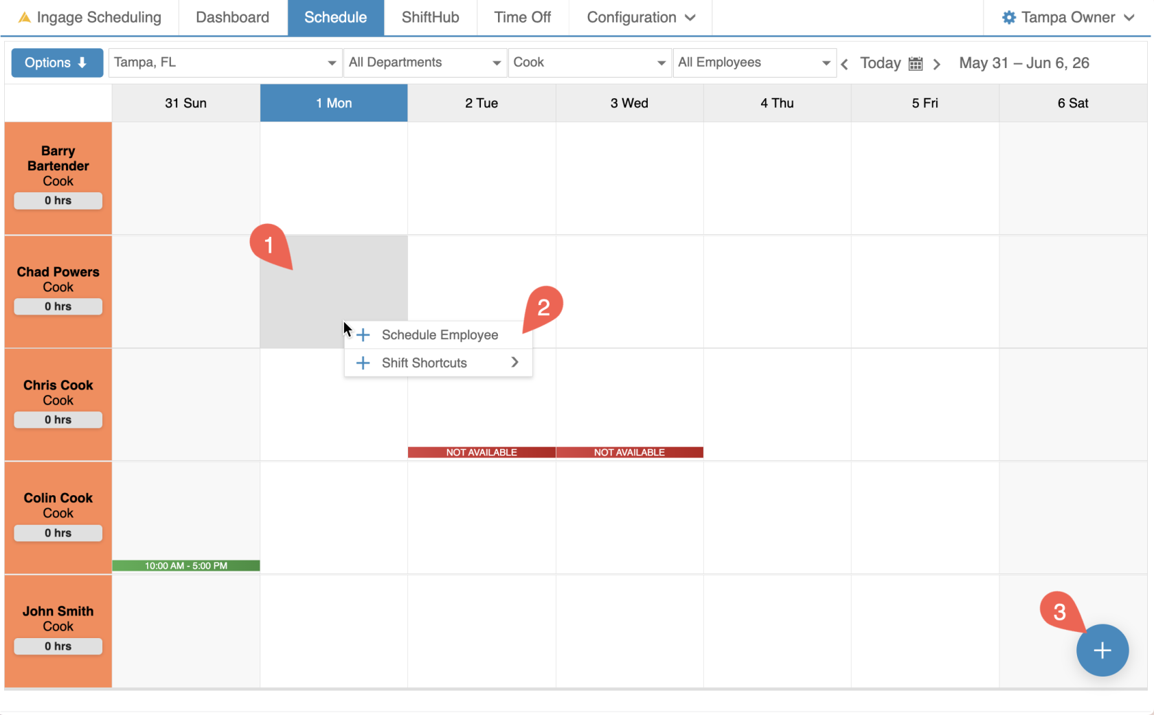
Task: Select John Smith employee name
Action: click(58, 611)
